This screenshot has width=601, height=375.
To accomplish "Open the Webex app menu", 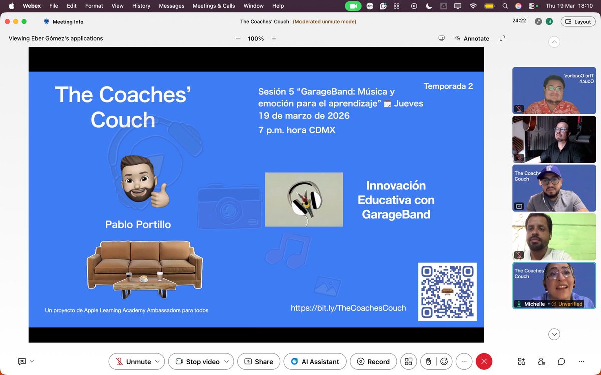I will (32, 6).
